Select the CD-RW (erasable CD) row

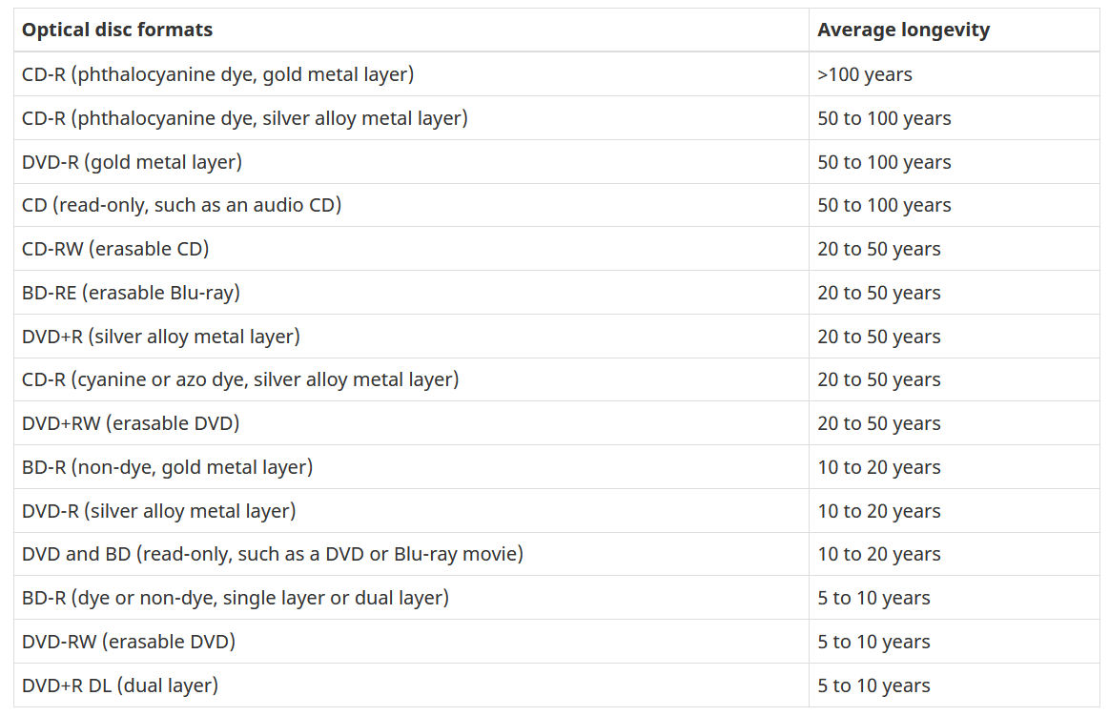click(115, 249)
